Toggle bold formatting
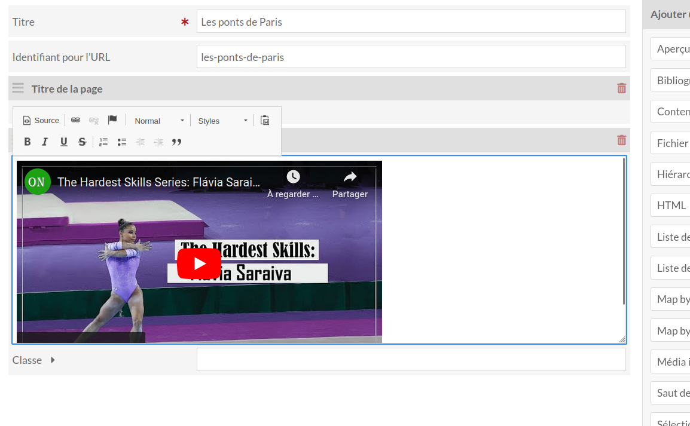Image resolution: width=690 pixels, height=426 pixels. [28, 142]
